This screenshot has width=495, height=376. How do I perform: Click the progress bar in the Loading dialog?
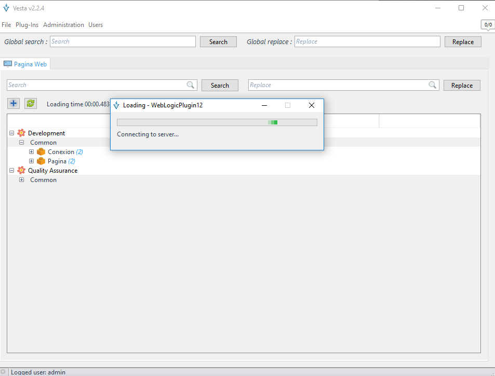pyautogui.click(x=217, y=122)
